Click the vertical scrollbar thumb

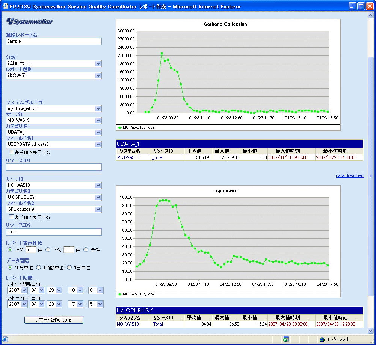pyautogui.click(x=370, y=177)
